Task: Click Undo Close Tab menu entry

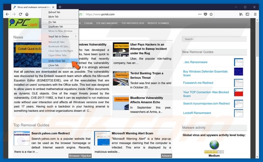Action: (60, 61)
